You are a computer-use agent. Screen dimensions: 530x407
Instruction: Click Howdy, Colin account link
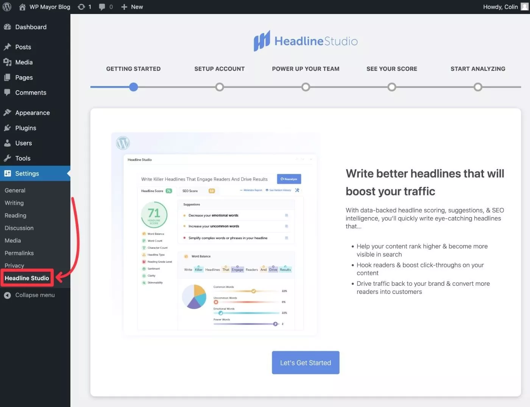point(500,7)
